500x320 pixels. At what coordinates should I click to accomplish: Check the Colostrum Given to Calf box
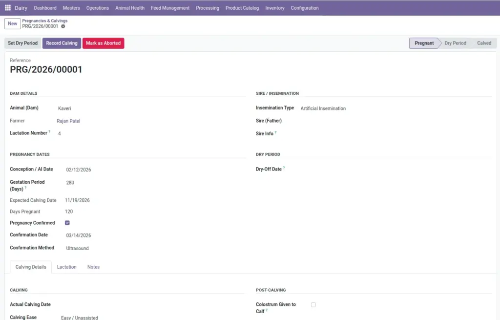[x=313, y=305]
